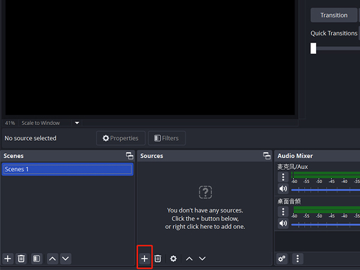360x270 pixels.
Task: Mute the 麦克风/Aux audio channel
Action: [283, 189]
